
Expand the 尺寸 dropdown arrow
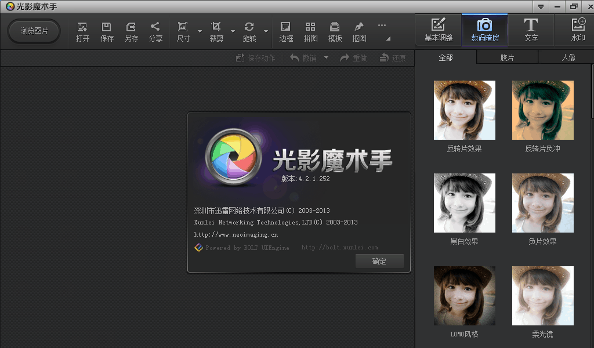[x=200, y=31]
